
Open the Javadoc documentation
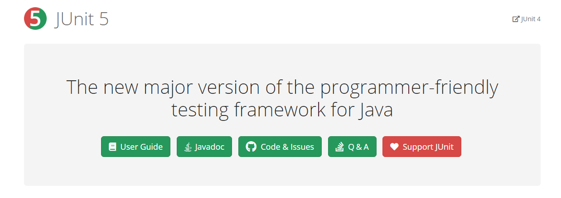pyautogui.click(x=204, y=147)
